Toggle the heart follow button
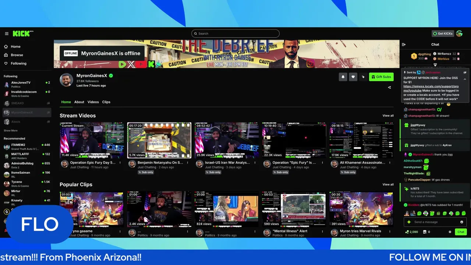The height and width of the screenshot is (265, 471). coord(353,77)
